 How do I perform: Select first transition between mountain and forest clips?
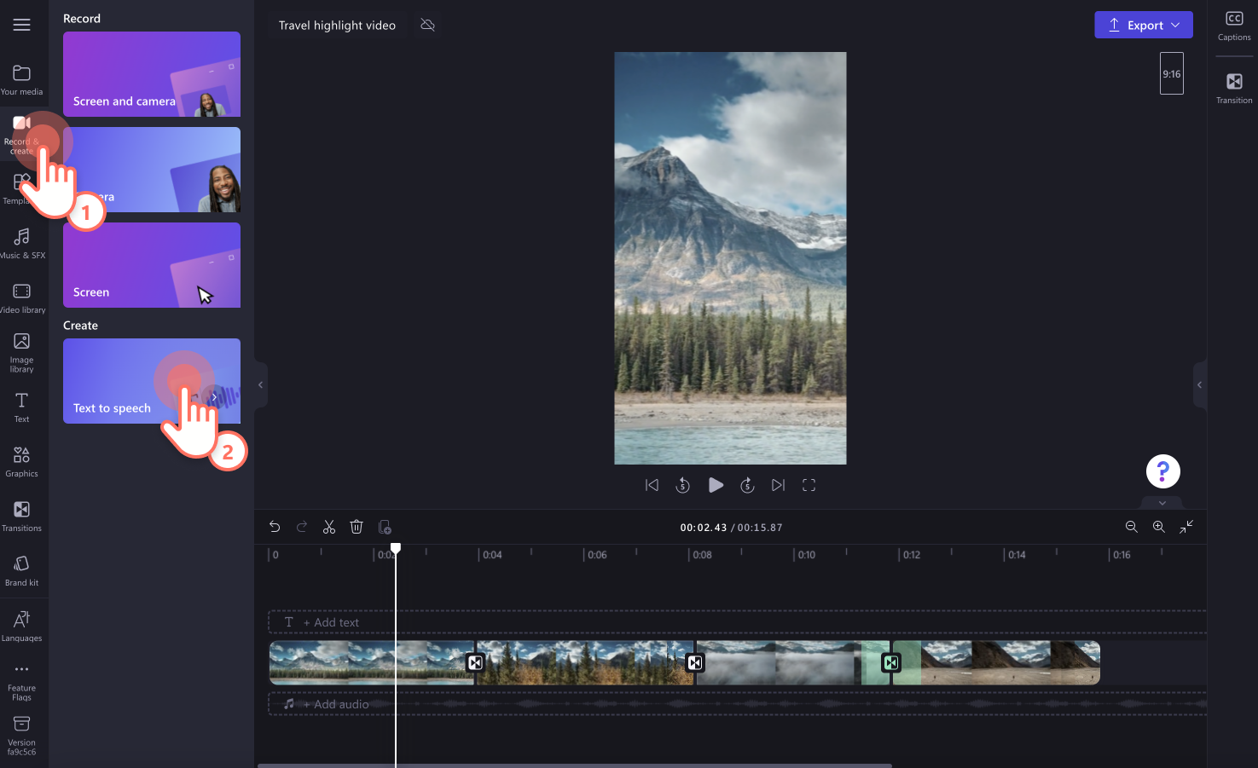tap(475, 662)
